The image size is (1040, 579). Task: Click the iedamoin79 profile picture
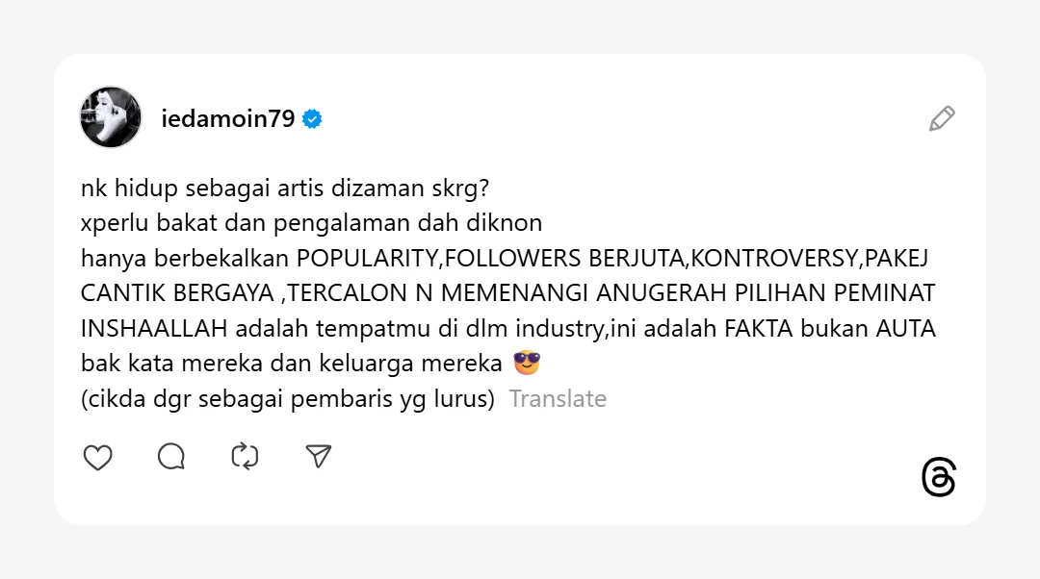click(111, 117)
